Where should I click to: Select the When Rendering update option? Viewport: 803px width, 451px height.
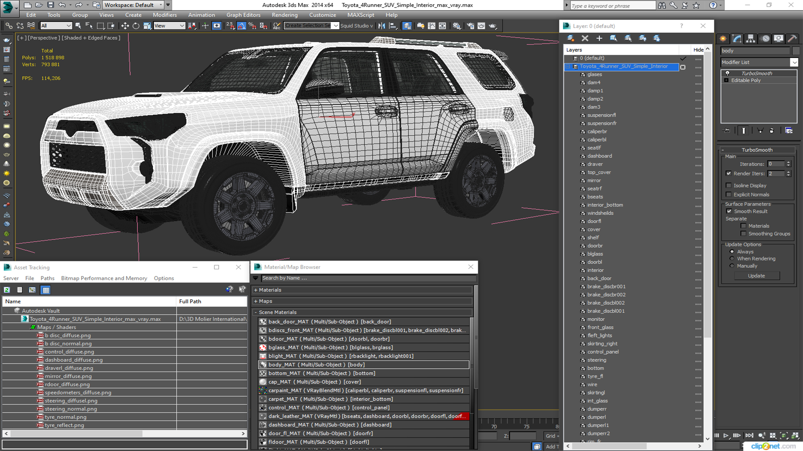tap(732, 259)
